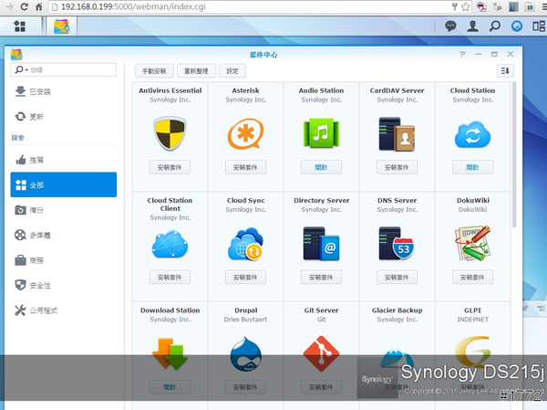Click the Glacier Backup package title
The width and height of the screenshot is (547, 410).
point(397,310)
